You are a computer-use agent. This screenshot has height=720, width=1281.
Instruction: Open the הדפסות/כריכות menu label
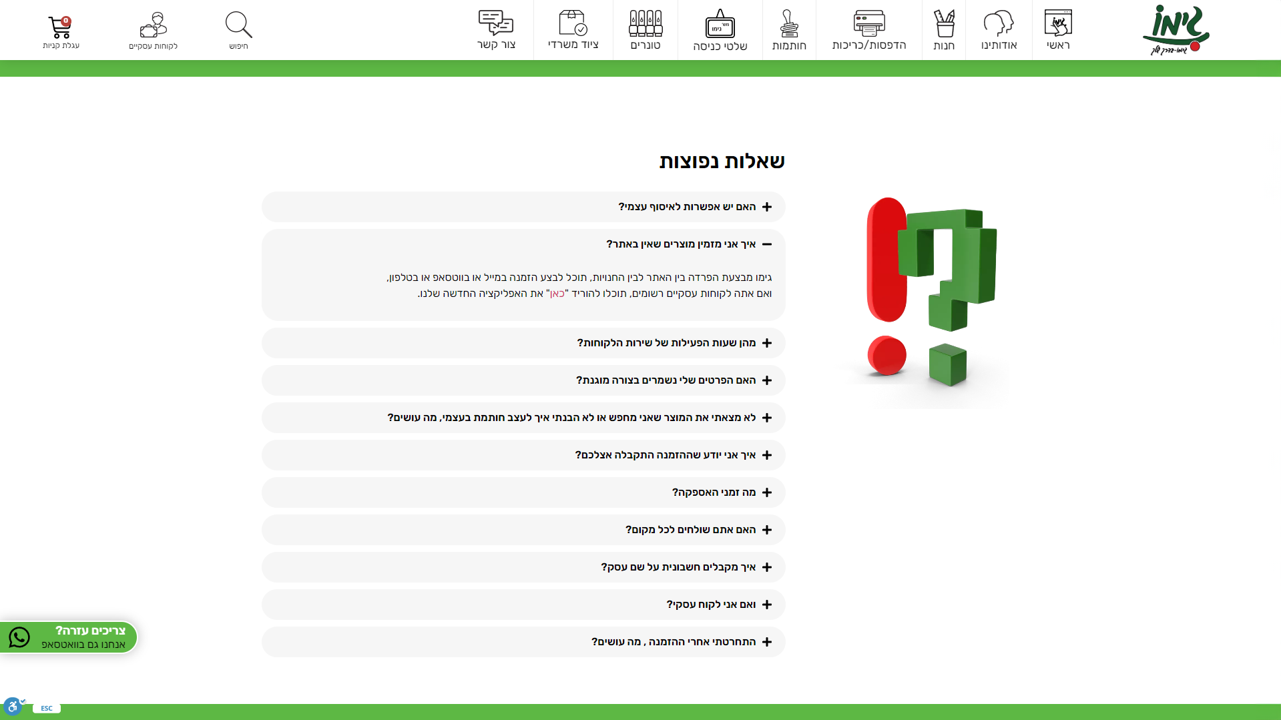(x=869, y=45)
